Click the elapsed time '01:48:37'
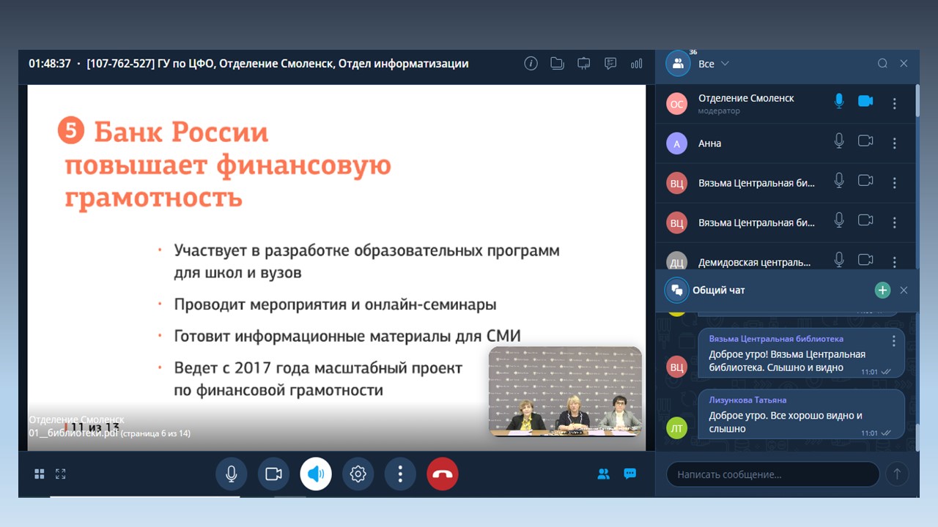 tap(50, 64)
